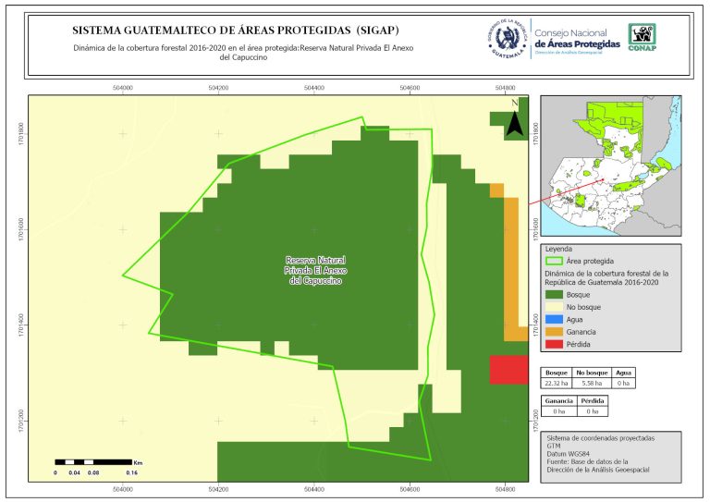
Task: Click the Leyenda heading in the legend
Action: pos(559,249)
